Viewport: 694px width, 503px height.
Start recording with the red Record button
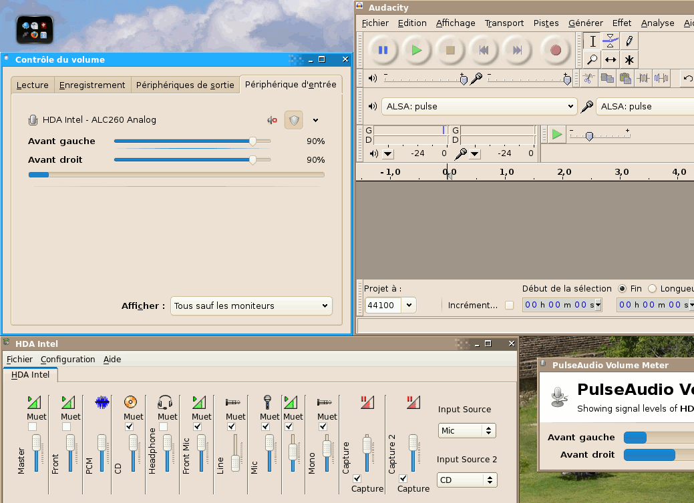(556, 51)
